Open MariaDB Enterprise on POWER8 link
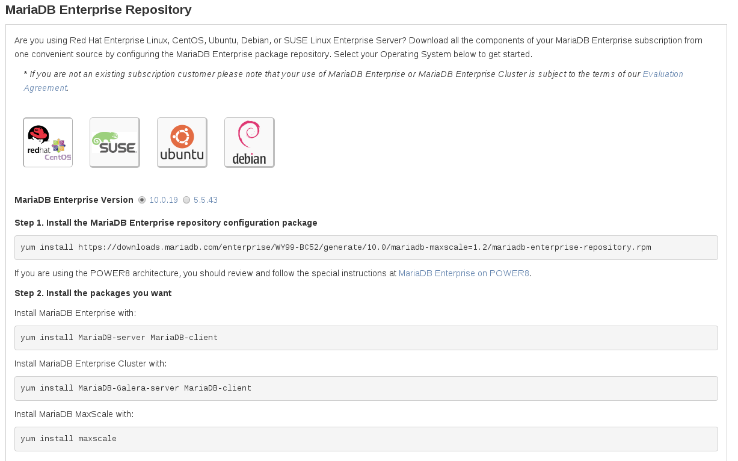The height and width of the screenshot is (461, 738). (464, 273)
